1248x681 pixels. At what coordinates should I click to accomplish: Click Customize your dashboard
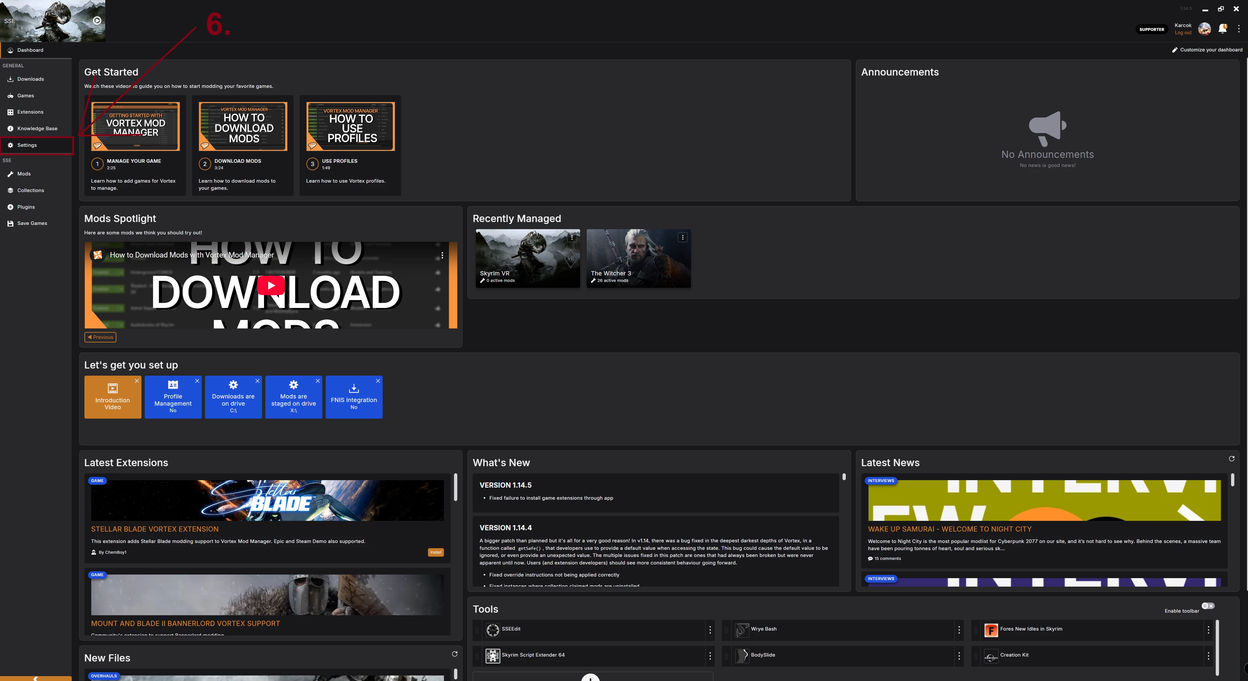pos(1207,50)
